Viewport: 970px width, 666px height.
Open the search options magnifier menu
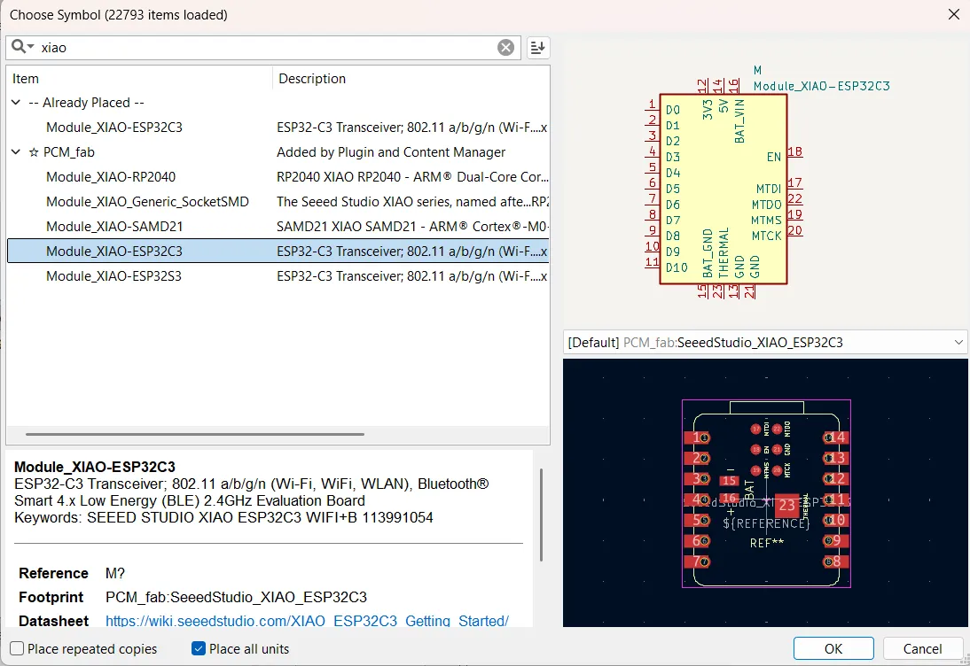21,47
